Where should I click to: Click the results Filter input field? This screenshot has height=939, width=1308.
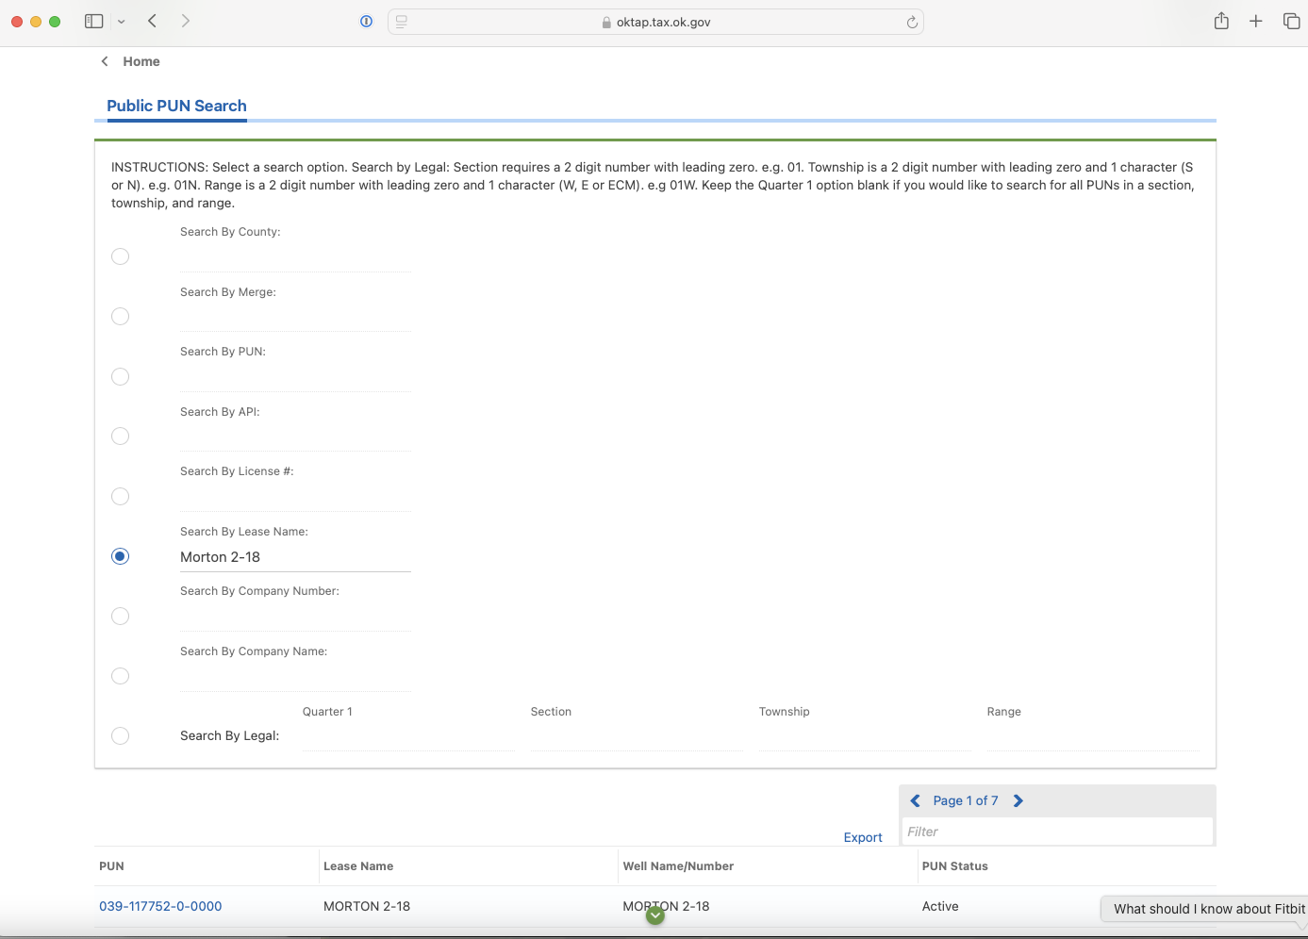click(1057, 832)
